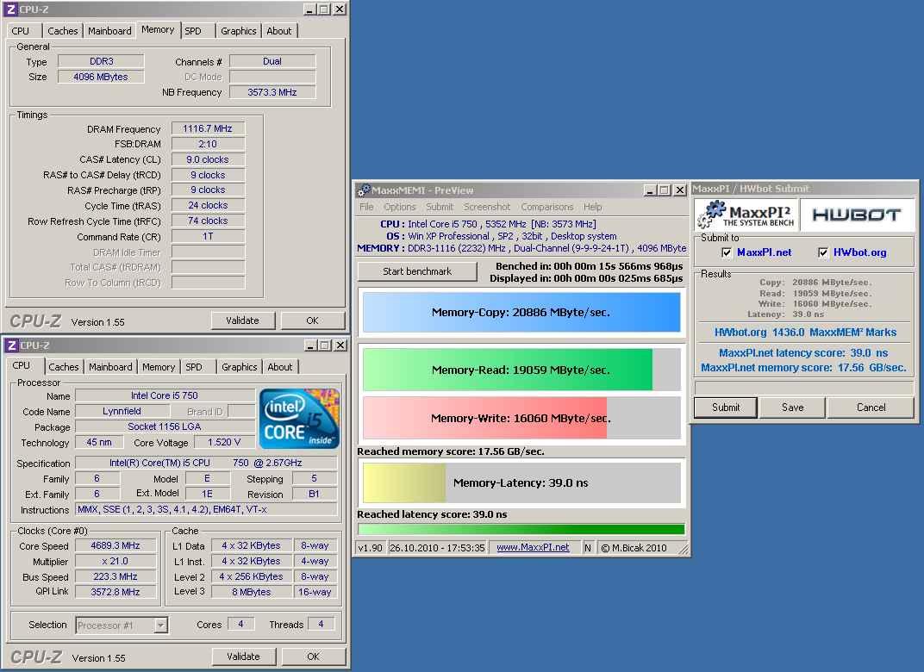Click the HWbot.org 1436.0 MaxxMEM² Marks text

[x=805, y=333]
